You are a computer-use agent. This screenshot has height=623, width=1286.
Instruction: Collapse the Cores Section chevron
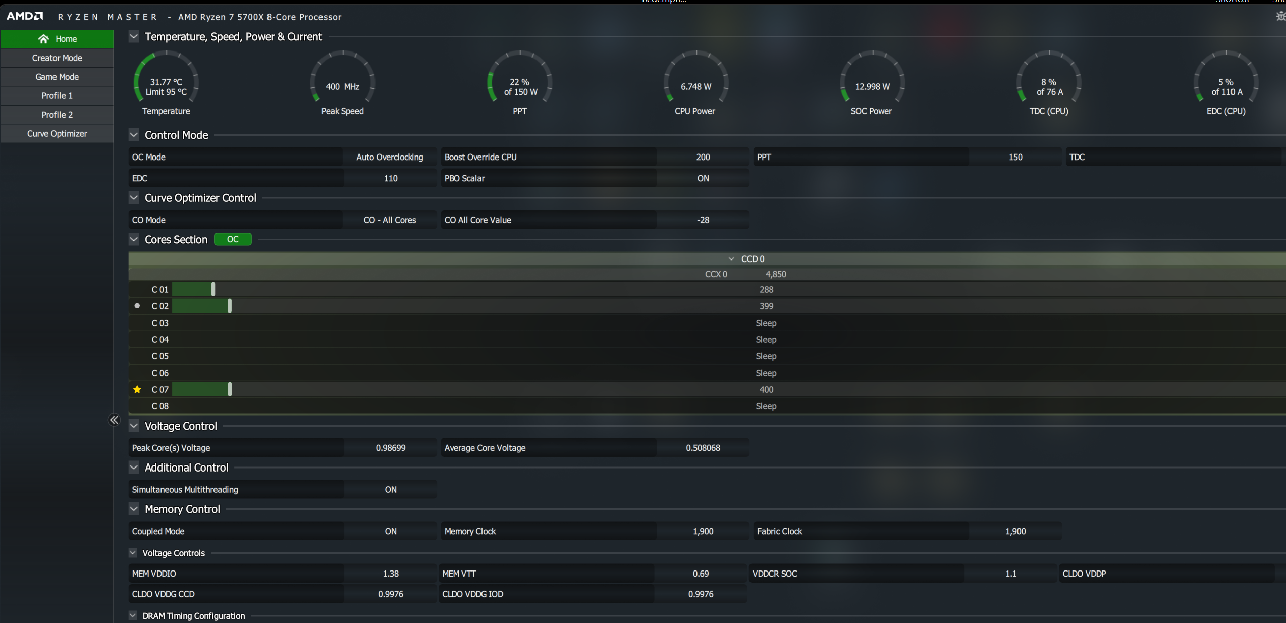pos(134,239)
